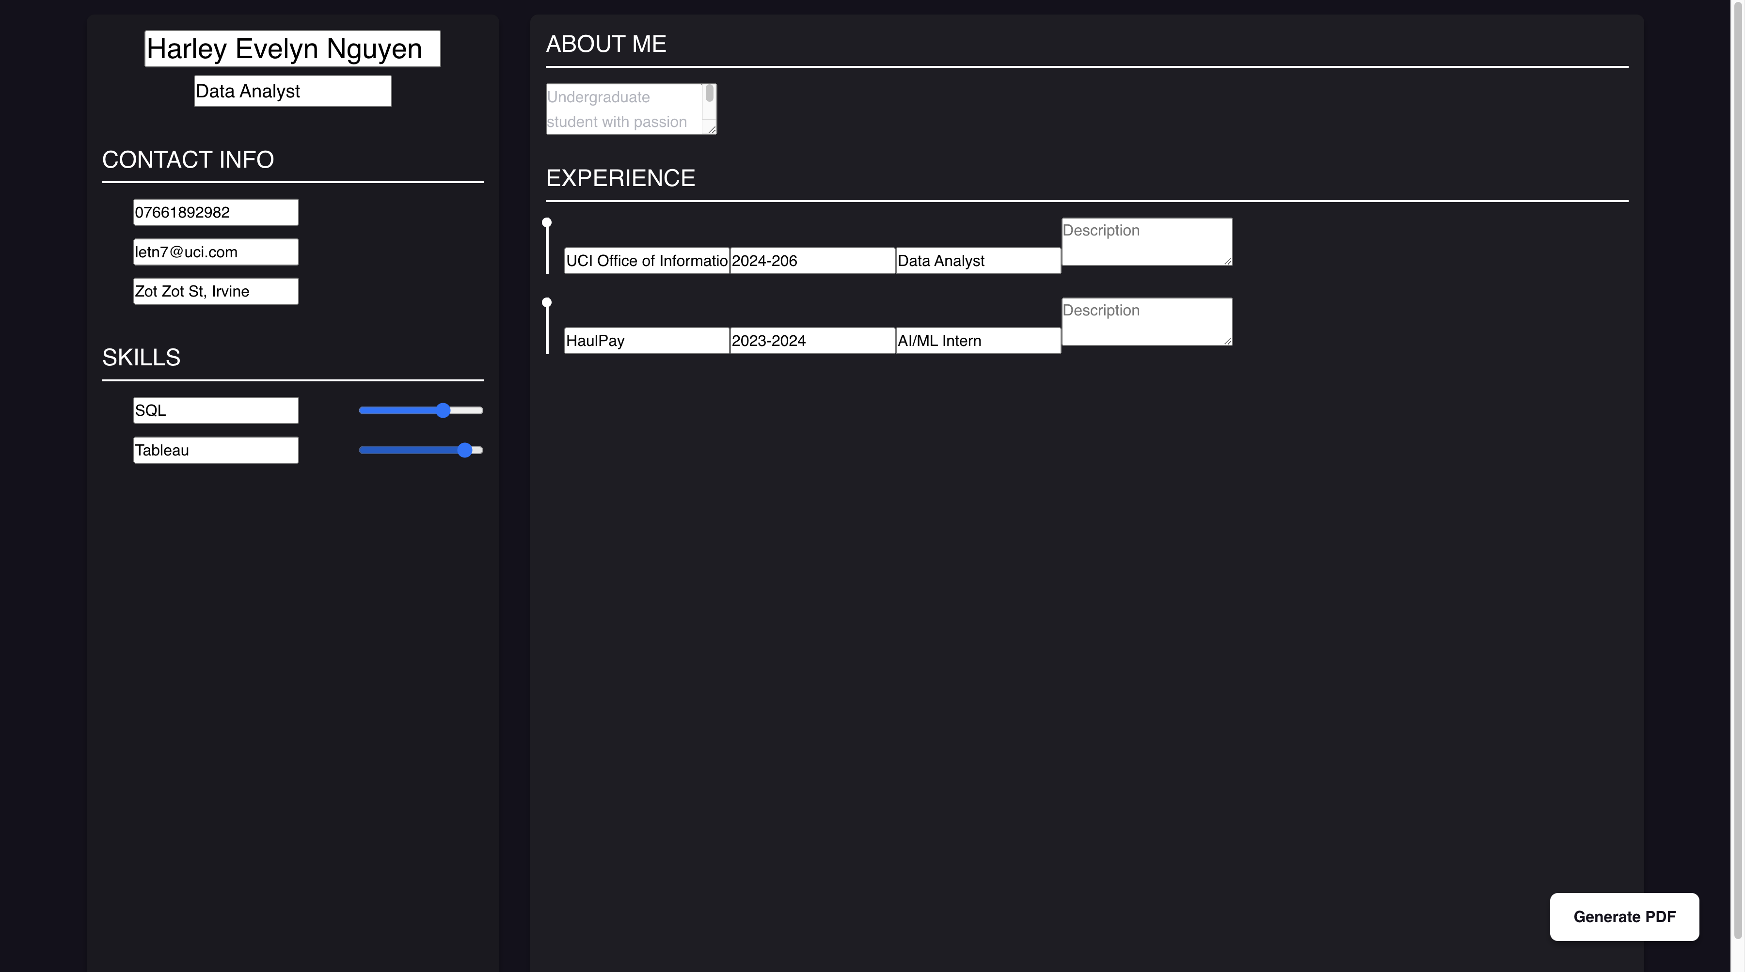Click the SQL skill name field
Screen dimensions: 1745x972
click(x=215, y=410)
